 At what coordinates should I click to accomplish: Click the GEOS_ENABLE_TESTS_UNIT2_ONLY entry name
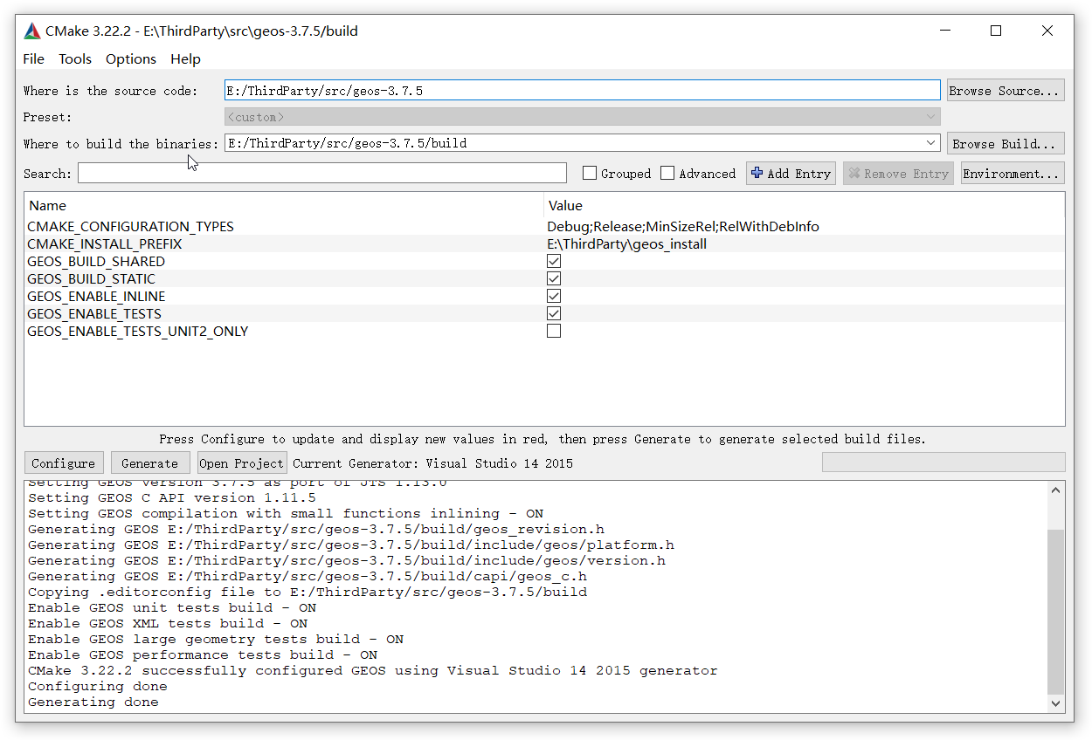(138, 331)
